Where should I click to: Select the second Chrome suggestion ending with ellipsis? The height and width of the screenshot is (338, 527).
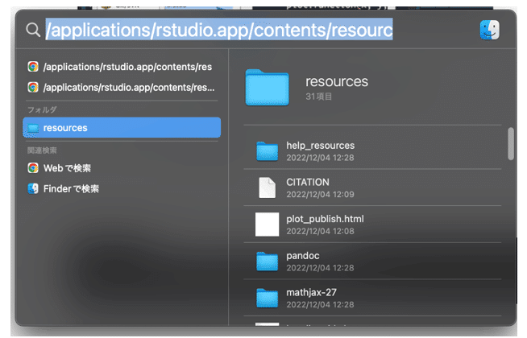(122, 87)
